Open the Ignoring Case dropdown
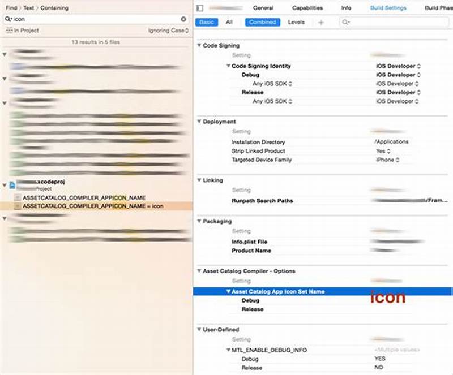 (167, 30)
